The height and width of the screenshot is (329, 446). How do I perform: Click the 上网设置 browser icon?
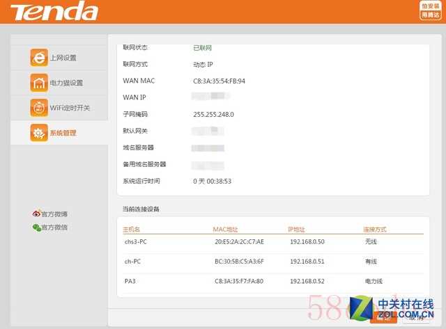[38, 58]
